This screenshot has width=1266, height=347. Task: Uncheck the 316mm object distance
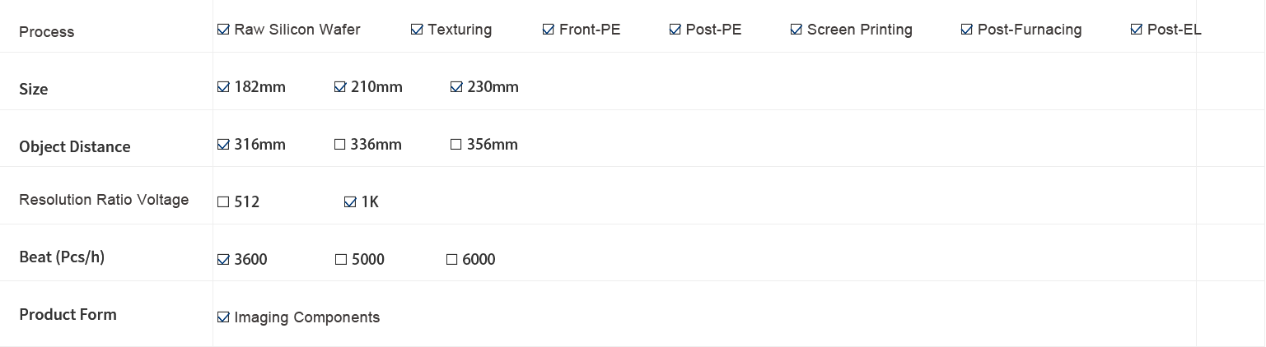coord(223,145)
